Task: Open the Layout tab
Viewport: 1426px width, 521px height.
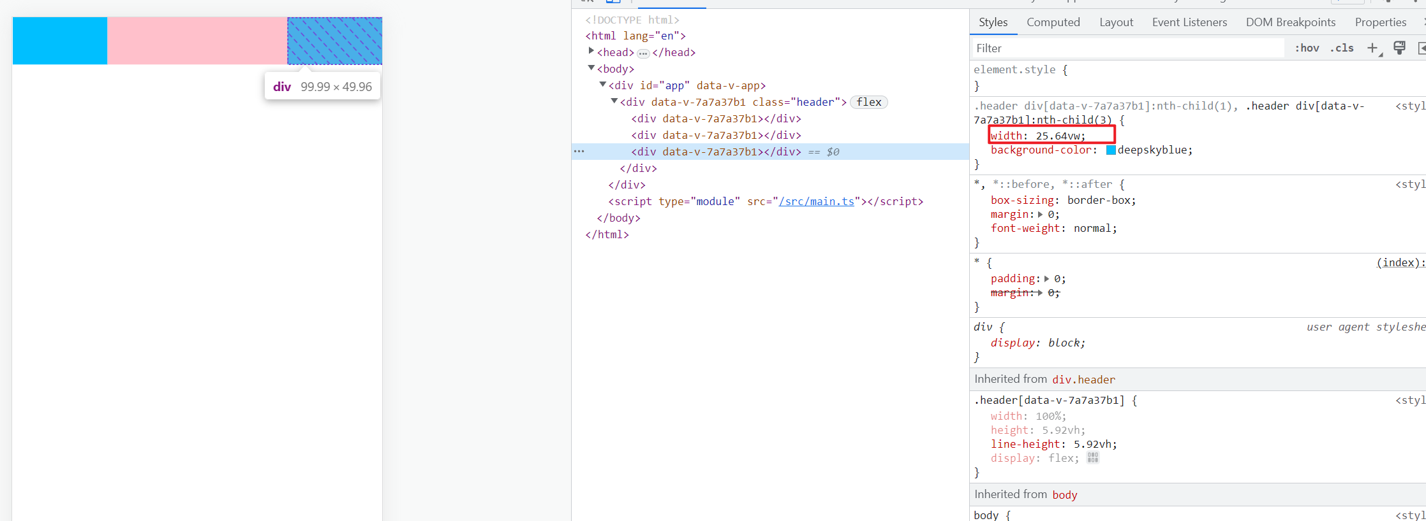Action: point(1116,22)
